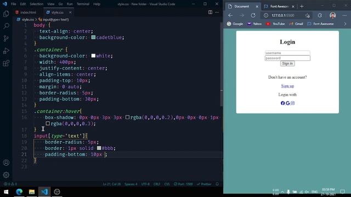Open the browser profile avatar
Screen dimensions: 351x197
333,15
